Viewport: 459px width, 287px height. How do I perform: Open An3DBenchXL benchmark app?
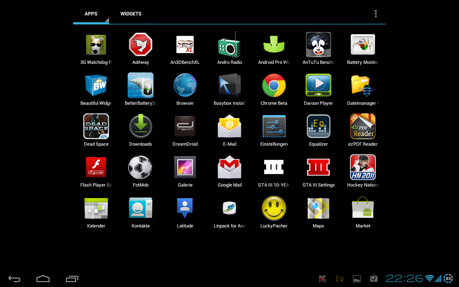pyautogui.click(x=185, y=45)
